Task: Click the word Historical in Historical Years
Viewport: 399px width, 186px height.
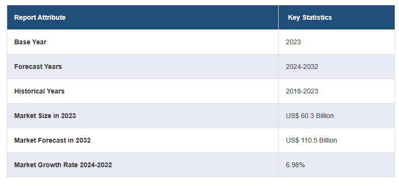Action: point(29,91)
